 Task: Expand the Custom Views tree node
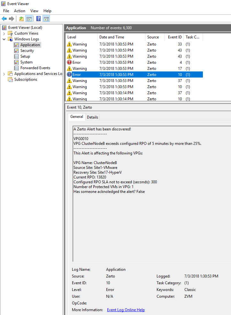tap(4, 33)
